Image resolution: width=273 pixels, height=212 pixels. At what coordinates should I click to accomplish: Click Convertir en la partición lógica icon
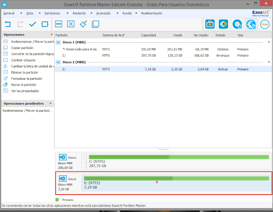(x=6, y=54)
